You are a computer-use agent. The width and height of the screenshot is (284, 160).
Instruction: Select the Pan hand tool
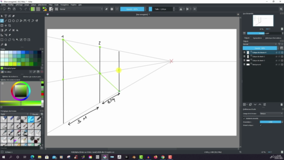(6, 44)
